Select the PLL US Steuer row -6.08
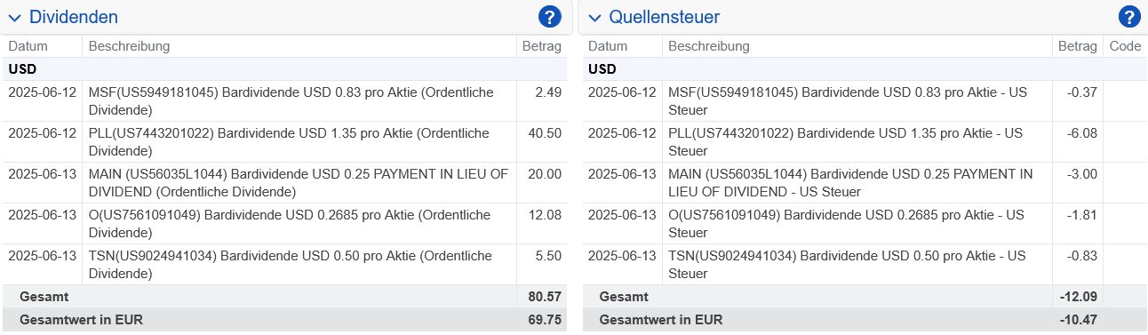The image size is (1148, 335). [865, 142]
